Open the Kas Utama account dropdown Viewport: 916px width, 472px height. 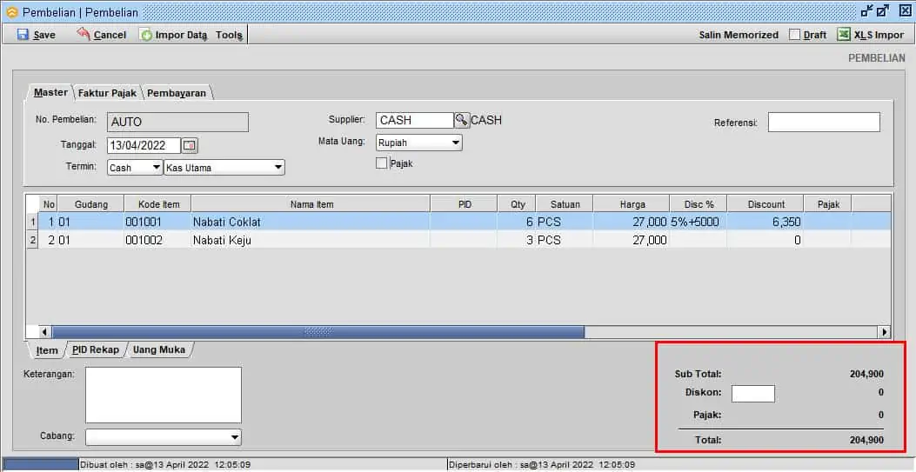278,168
